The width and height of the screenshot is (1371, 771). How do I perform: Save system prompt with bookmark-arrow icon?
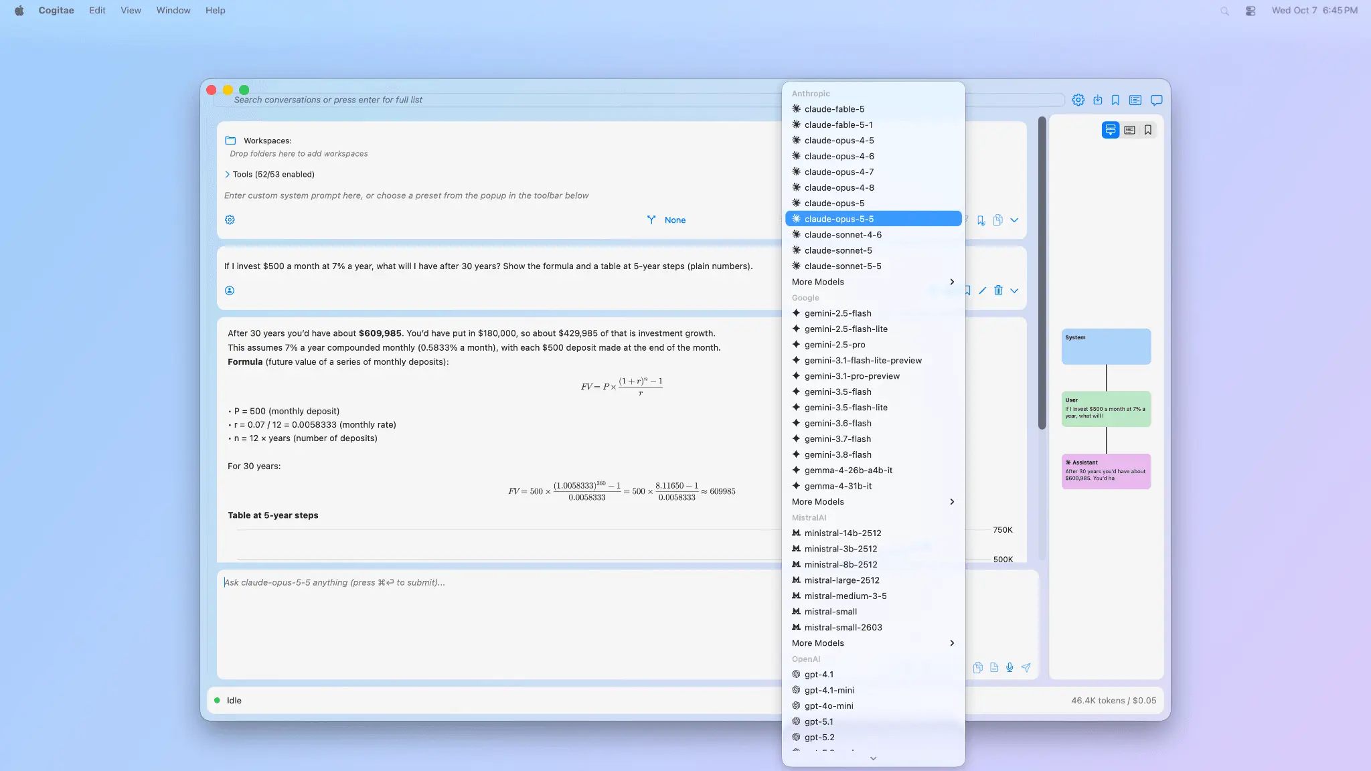coord(981,220)
